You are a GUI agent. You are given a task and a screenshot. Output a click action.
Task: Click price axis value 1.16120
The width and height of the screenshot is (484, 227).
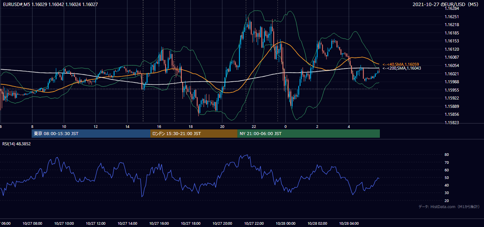[x=452, y=49]
